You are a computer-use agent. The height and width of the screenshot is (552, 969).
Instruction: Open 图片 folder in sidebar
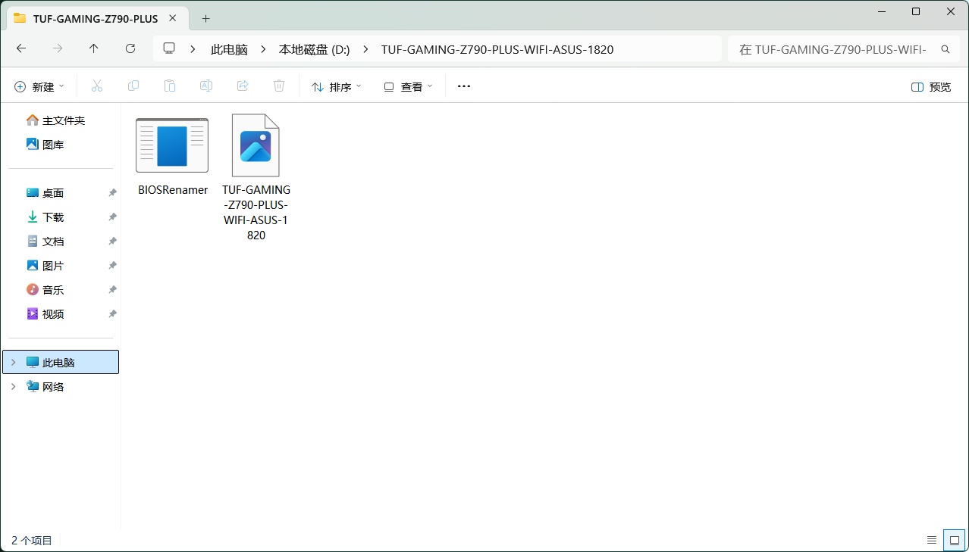[45, 266]
